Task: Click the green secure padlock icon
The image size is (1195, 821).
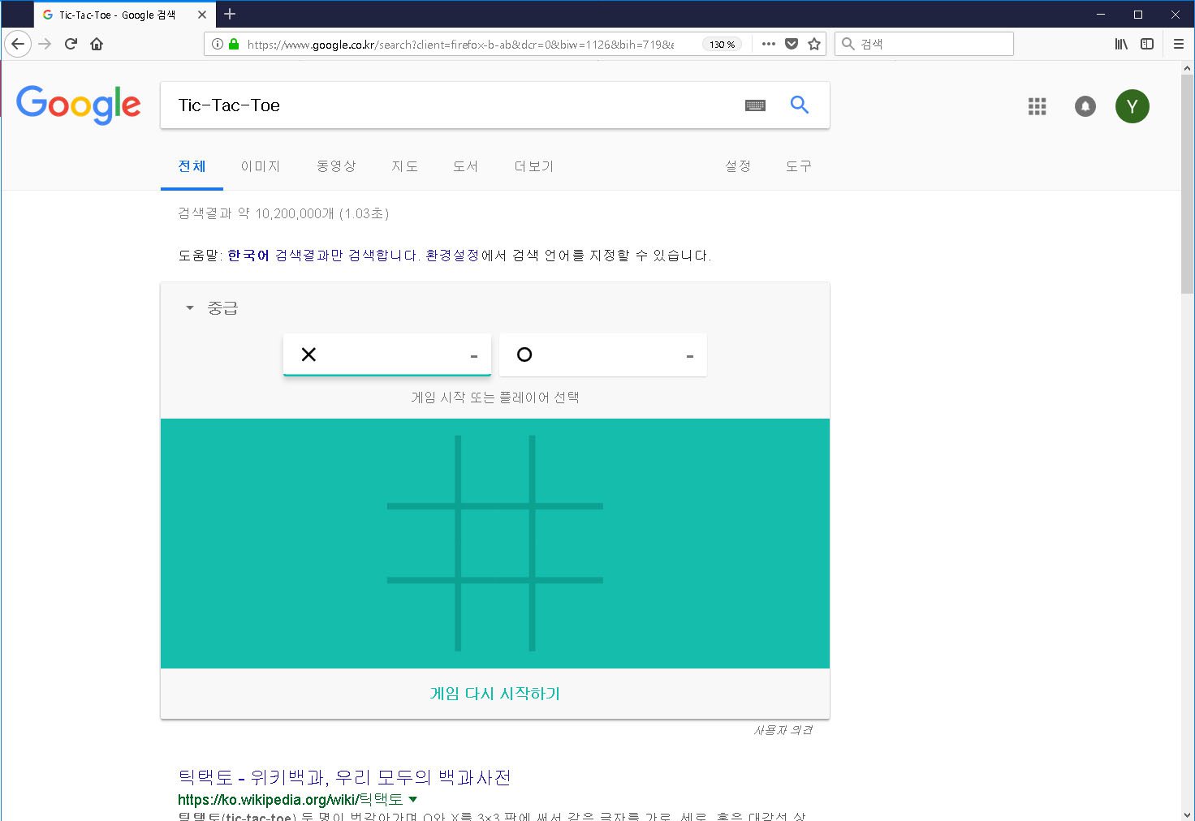Action: point(234,44)
